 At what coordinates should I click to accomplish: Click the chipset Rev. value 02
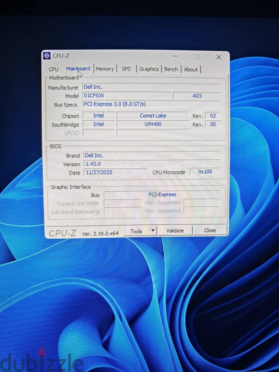coord(213,116)
